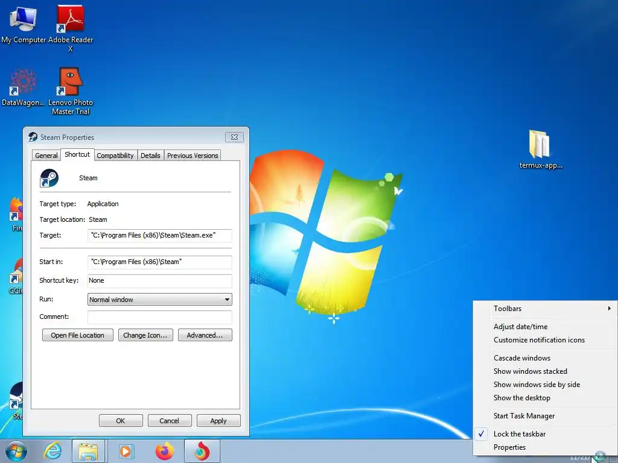
Task: Switch to the General tab
Action: pos(46,156)
